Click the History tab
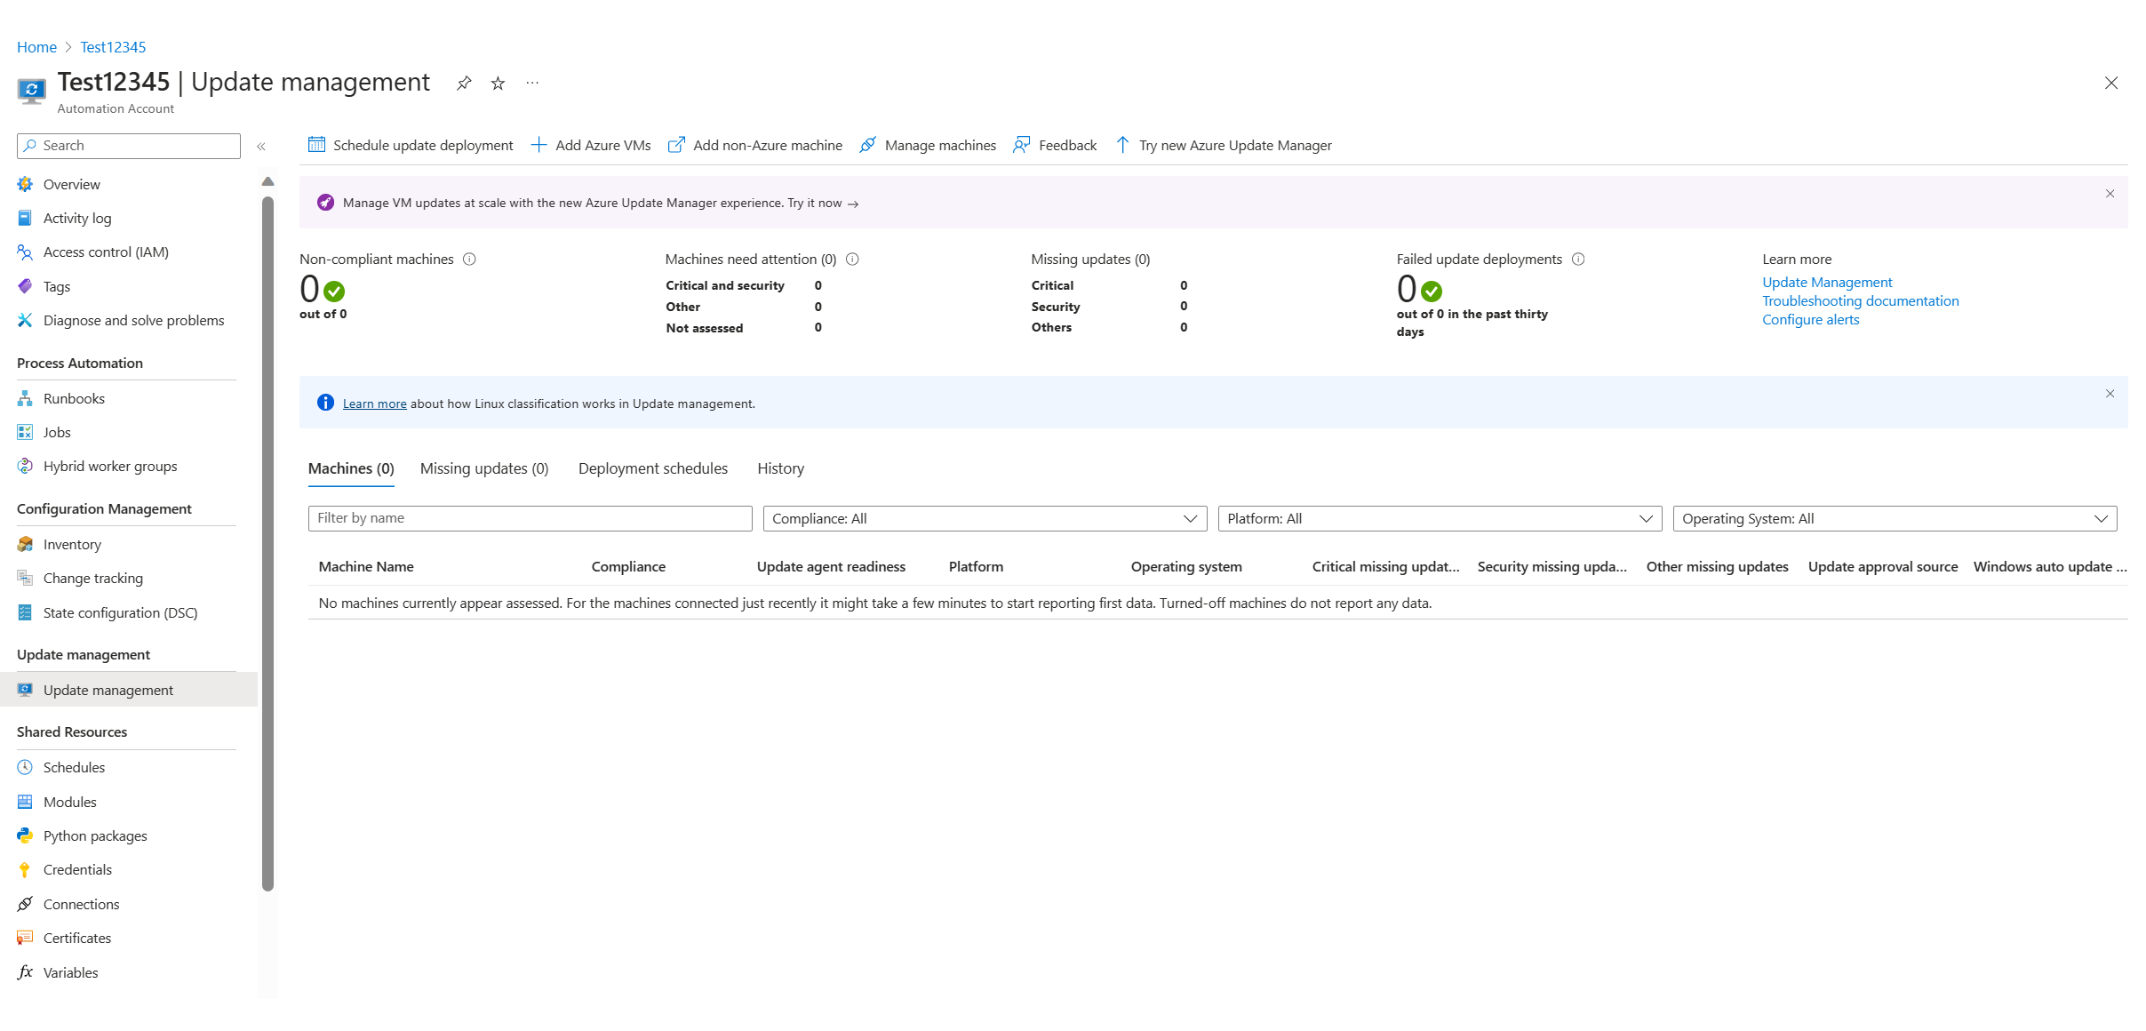Viewport: 2146px width, 1031px height. (780, 468)
